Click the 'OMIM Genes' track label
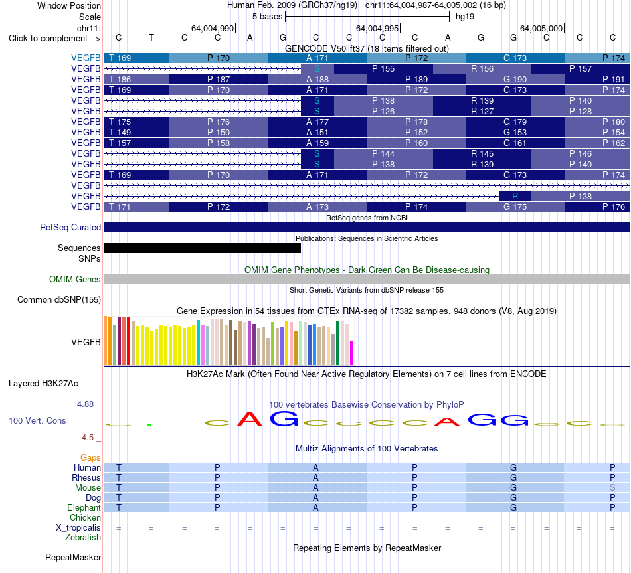This screenshot has width=631, height=573. click(74, 280)
